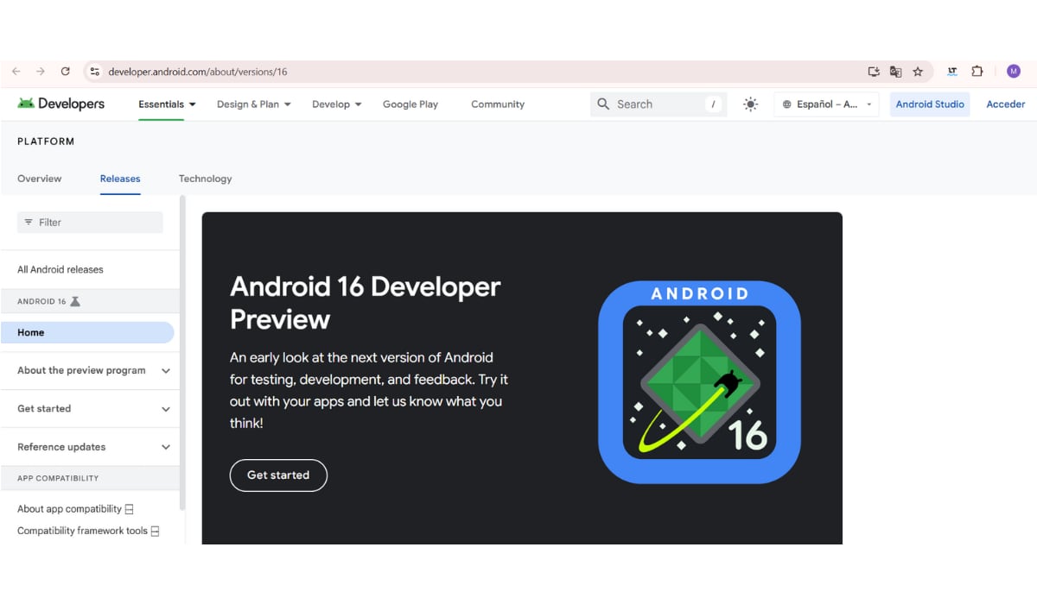
Task: Click the Android Studio button
Action: (930, 104)
